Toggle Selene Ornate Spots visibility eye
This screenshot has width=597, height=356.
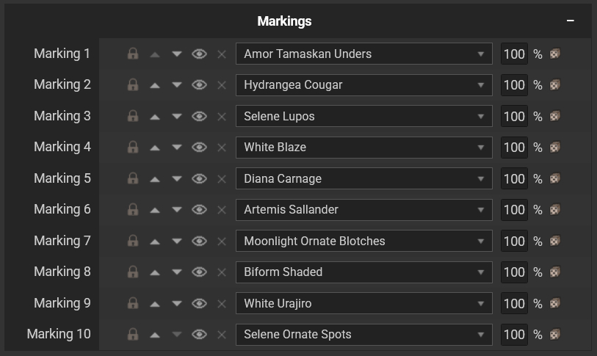point(199,335)
